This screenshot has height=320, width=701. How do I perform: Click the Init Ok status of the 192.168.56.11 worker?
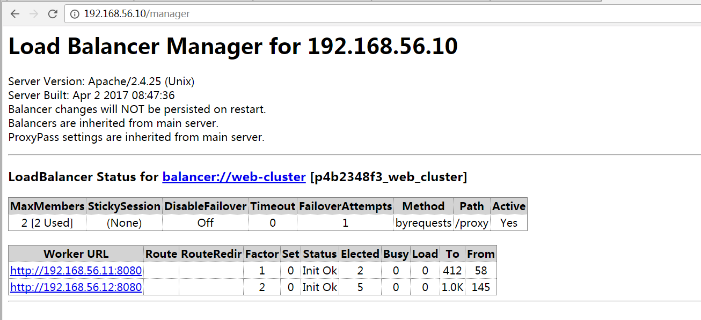[319, 271]
